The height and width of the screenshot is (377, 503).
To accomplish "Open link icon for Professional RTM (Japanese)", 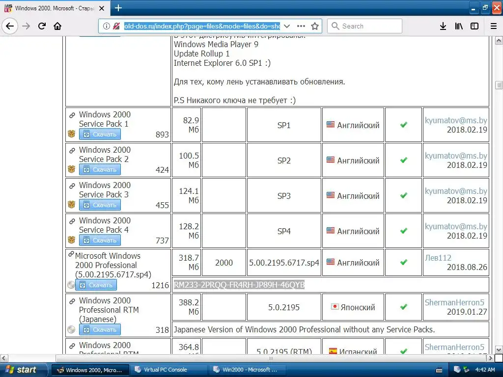I will [x=72, y=301].
